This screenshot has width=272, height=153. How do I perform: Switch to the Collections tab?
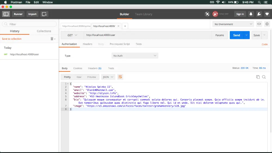click(44, 31)
